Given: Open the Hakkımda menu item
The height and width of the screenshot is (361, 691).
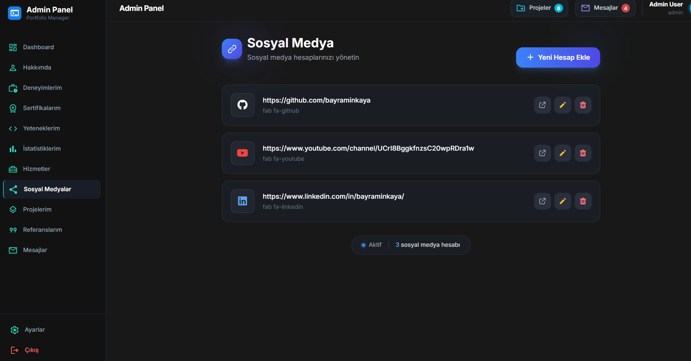Looking at the screenshot, I should 52,68.
